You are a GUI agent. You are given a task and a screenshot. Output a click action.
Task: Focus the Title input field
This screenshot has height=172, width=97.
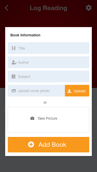tap(49, 48)
